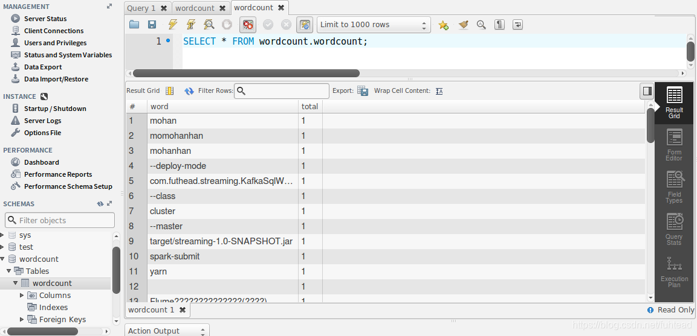Execute query with lightning bolt icon
Viewport: 697px width, 336px height.
coord(172,24)
